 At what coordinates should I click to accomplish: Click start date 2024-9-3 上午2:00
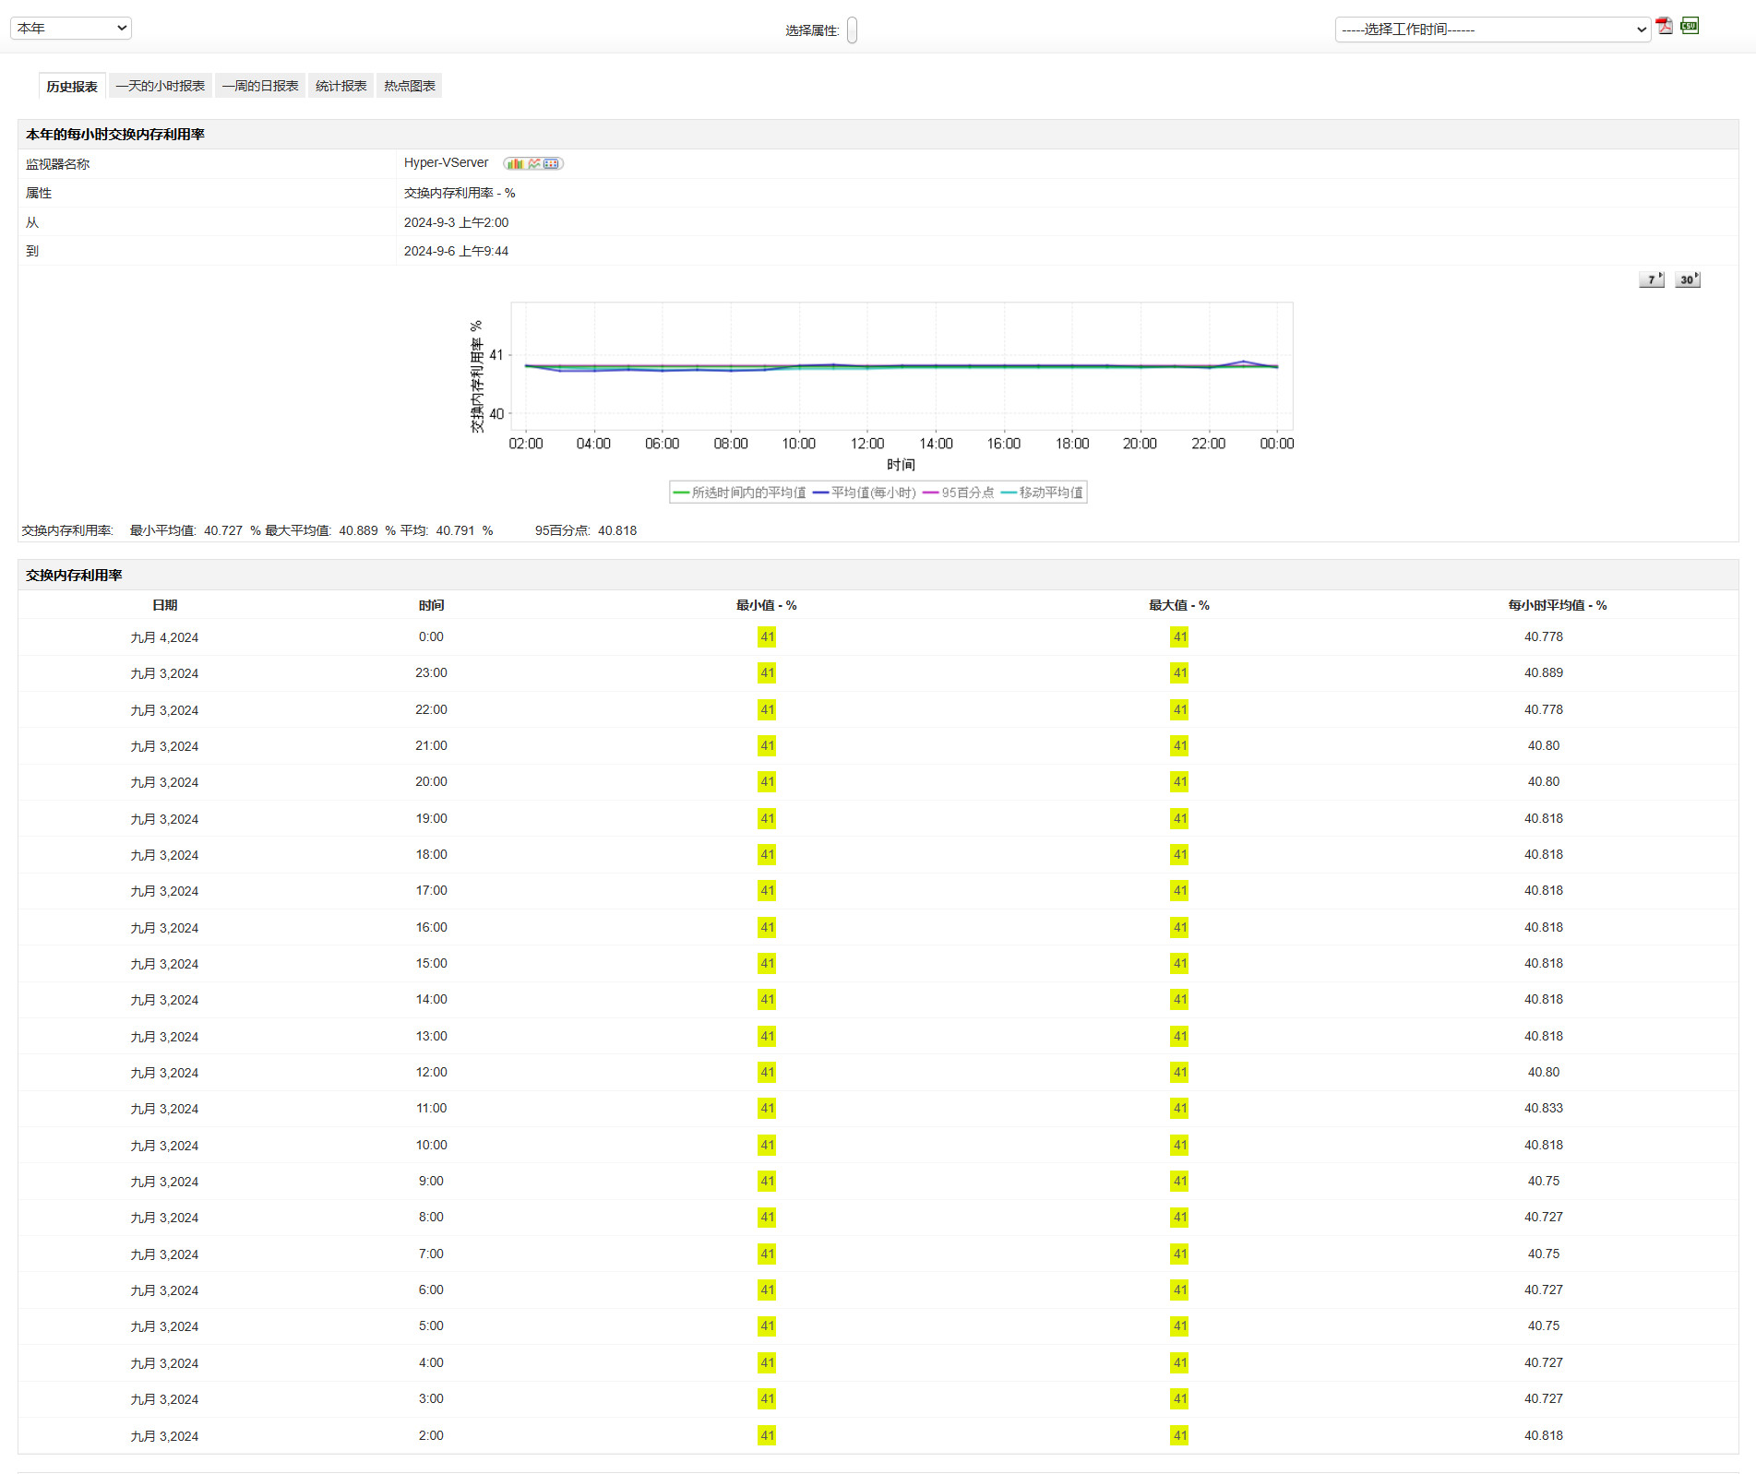[456, 222]
